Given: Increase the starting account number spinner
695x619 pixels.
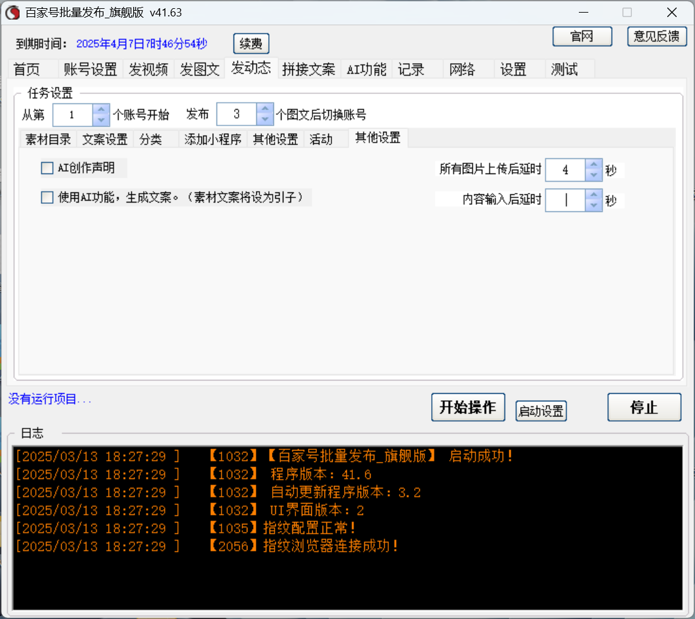Looking at the screenshot, I should coord(101,109).
